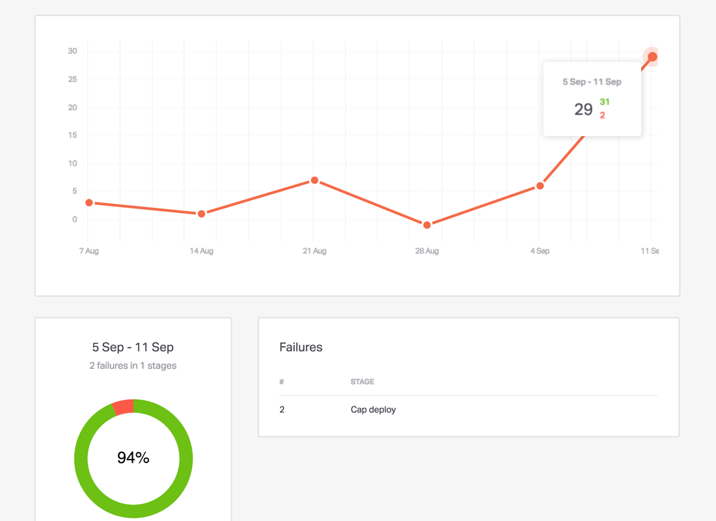Click the 11 Sep axis label
The height and width of the screenshot is (521, 716).
click(x=651, y=251)
